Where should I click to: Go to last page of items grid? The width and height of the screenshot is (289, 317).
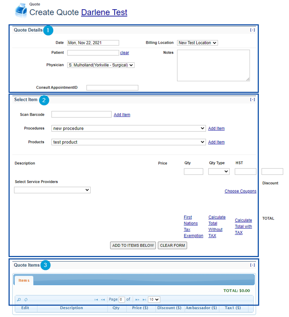coord(144,300)
